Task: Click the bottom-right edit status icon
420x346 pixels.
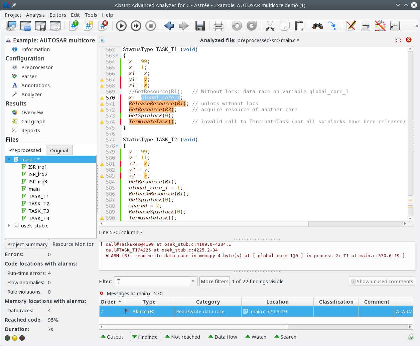Action: point(410,337)
